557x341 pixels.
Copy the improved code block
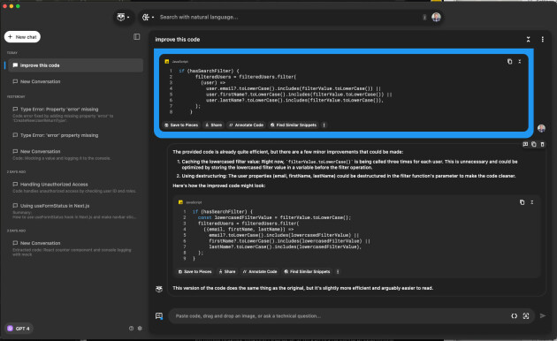pyautogui.click(x=522, y=202)
